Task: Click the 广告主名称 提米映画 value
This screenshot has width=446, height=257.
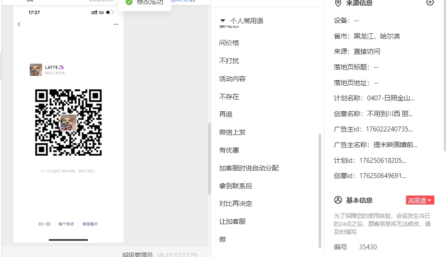Action: 395,145
